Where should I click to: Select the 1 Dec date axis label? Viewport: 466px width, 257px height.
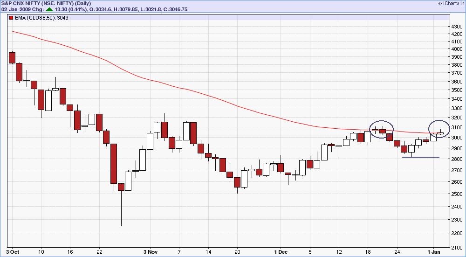coord(281,252)
